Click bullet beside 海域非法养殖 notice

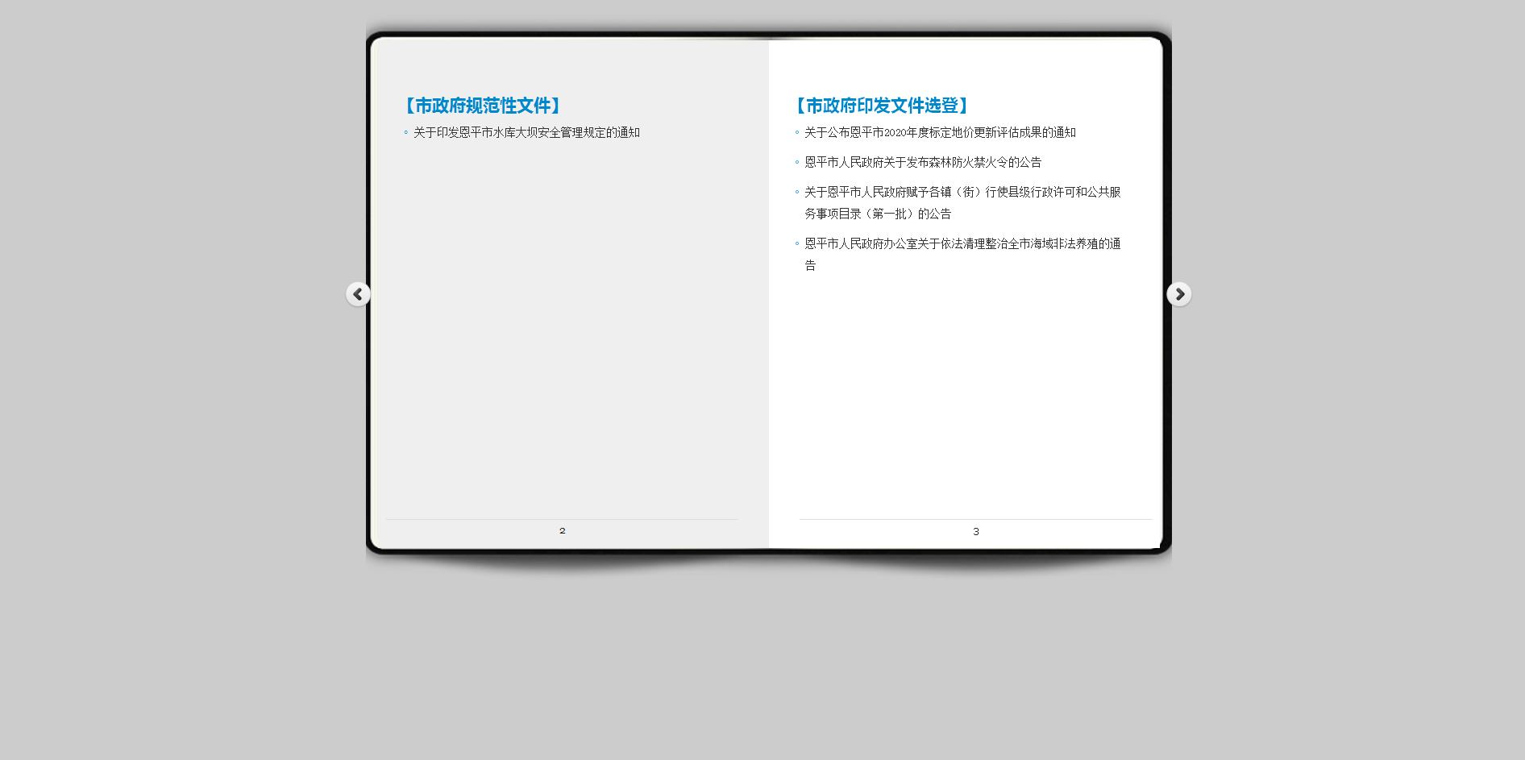(797, 244)
